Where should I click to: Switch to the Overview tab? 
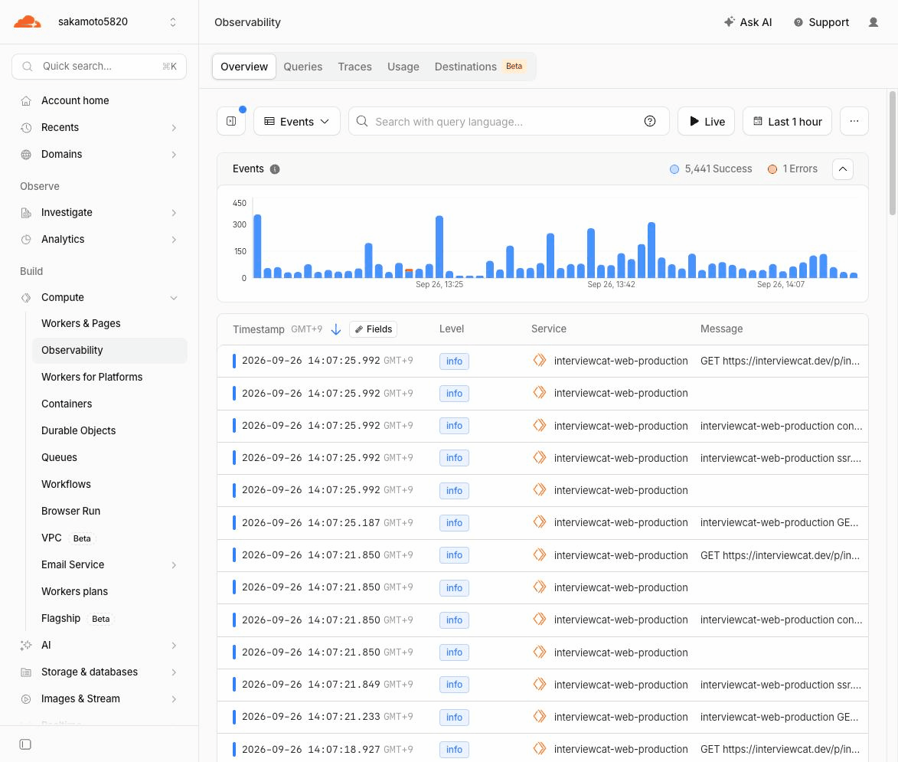pos(244,67)
